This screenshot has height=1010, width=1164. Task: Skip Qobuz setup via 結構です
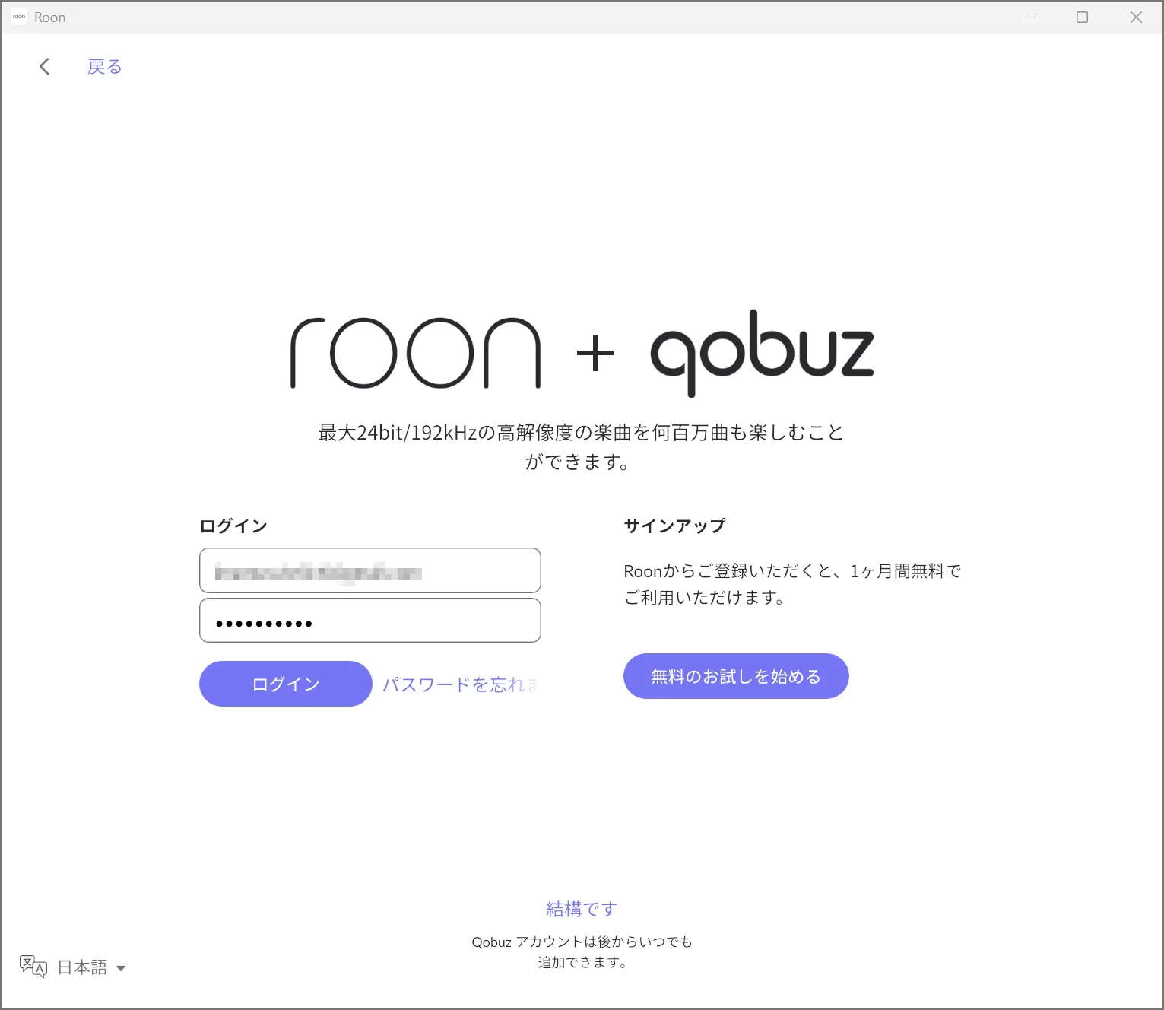(582, 909)
